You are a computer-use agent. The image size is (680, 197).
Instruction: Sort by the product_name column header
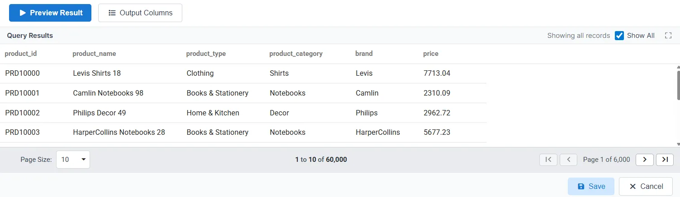coord(94,54)
